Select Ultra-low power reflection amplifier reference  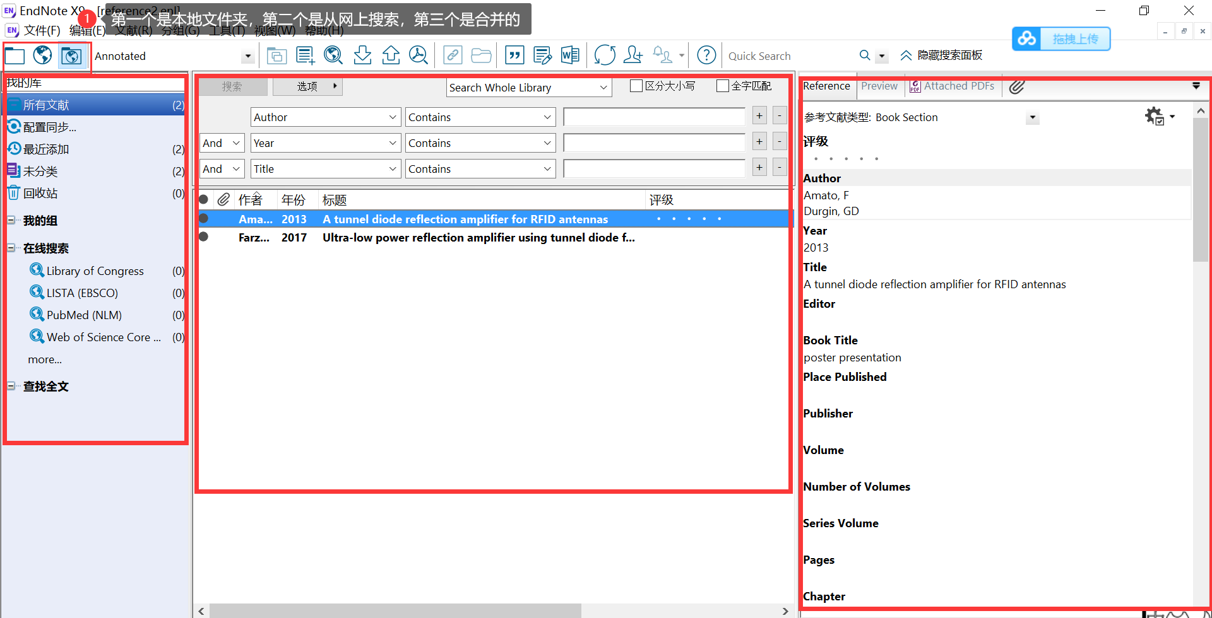(x=478, y=238)
